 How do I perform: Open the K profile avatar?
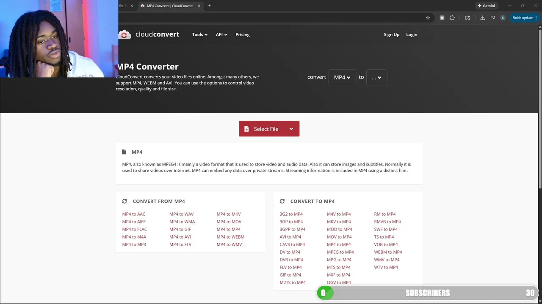pos(503,18)
